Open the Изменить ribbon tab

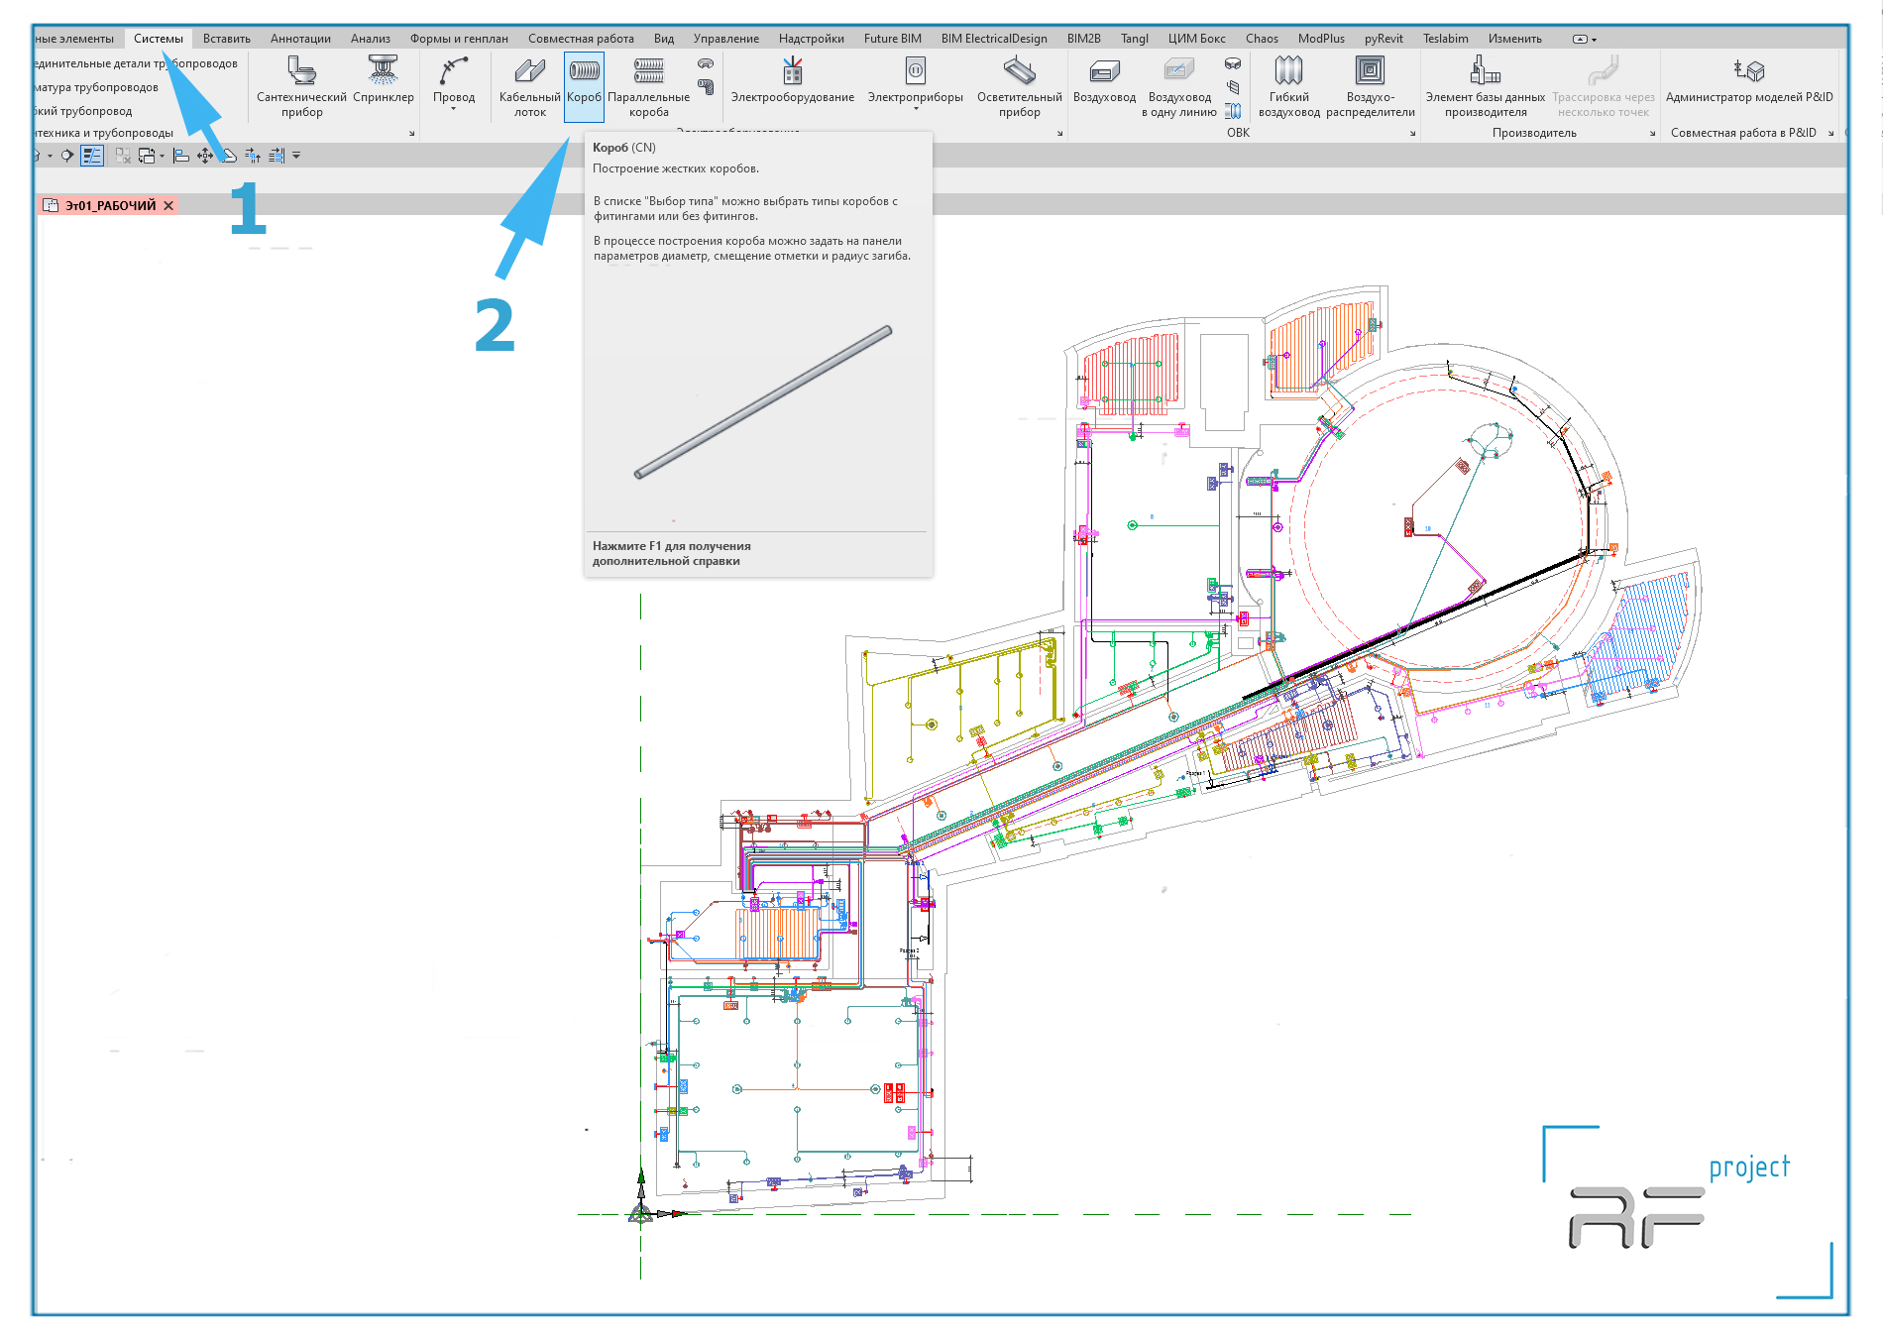pos(1515,39)
